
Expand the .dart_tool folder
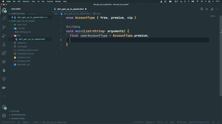[x=22, y=24]
